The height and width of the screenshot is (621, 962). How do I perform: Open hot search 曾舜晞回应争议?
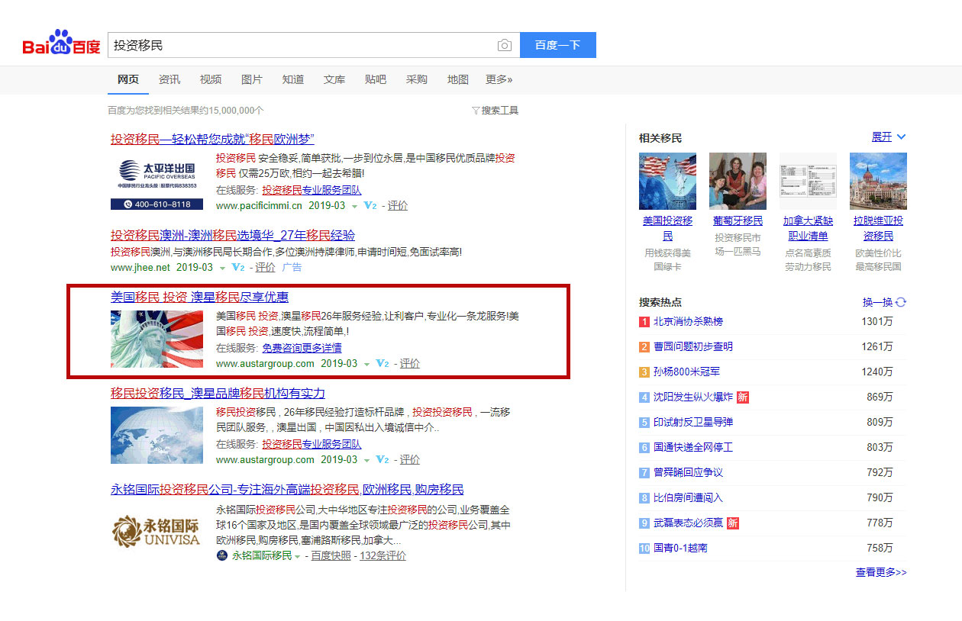coord(688,472)
